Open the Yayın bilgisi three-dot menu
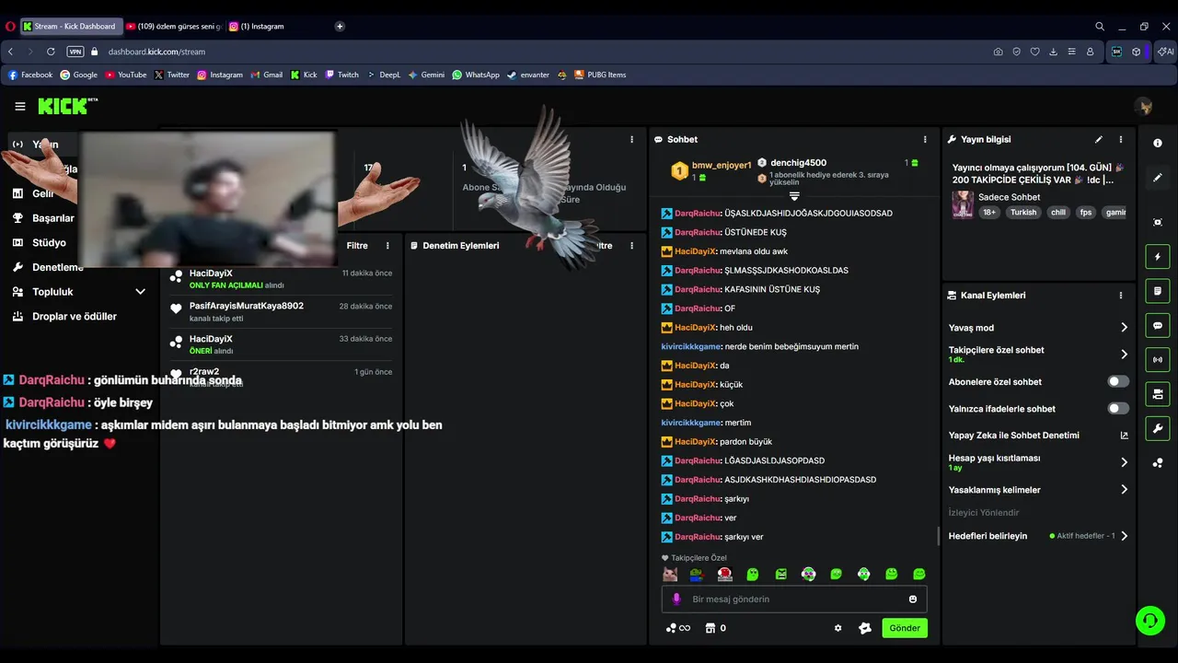The width and height of the screenshot is (1178, 663). tap(1121, 140)
